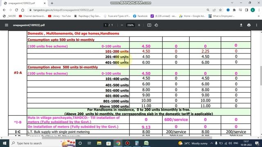262x147 pixels.
Task: Open the Chrome extensions puzzle icon
Action: [x=234, y=10]
